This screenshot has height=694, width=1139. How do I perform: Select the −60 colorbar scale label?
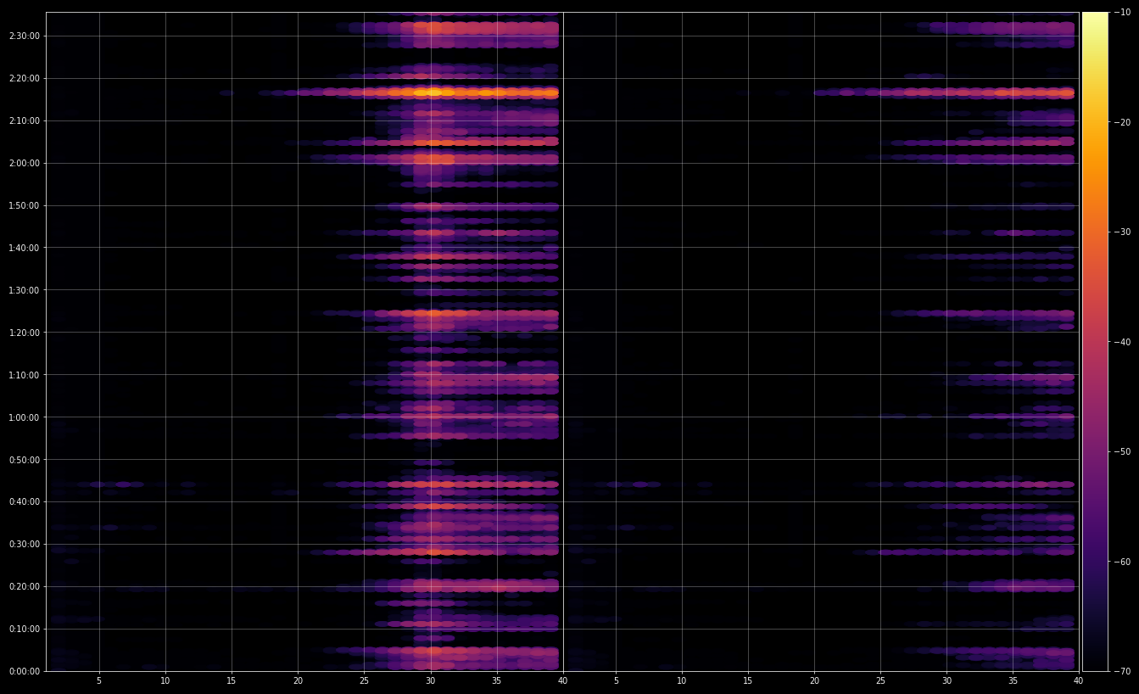coord(1124,562)
